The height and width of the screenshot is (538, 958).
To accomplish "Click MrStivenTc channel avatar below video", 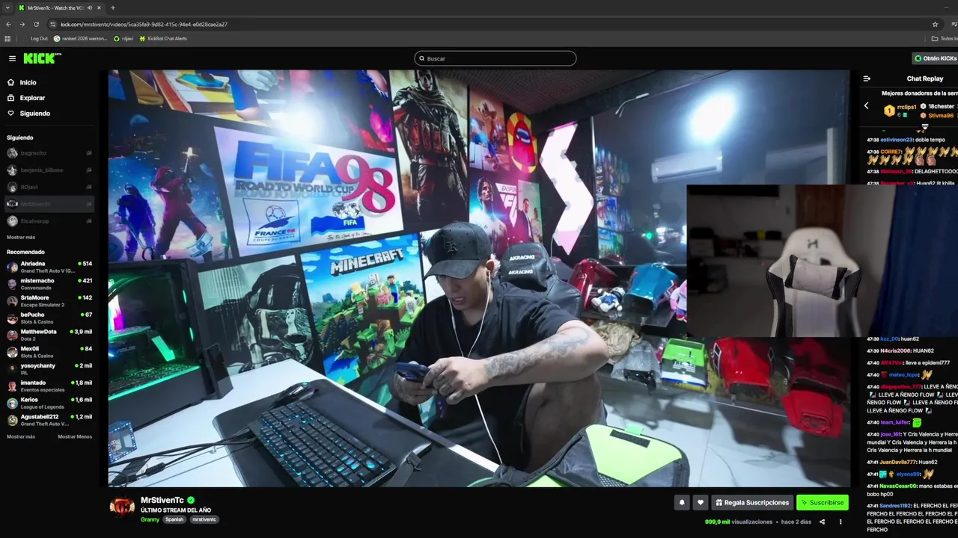I will [x=122, y=507].
